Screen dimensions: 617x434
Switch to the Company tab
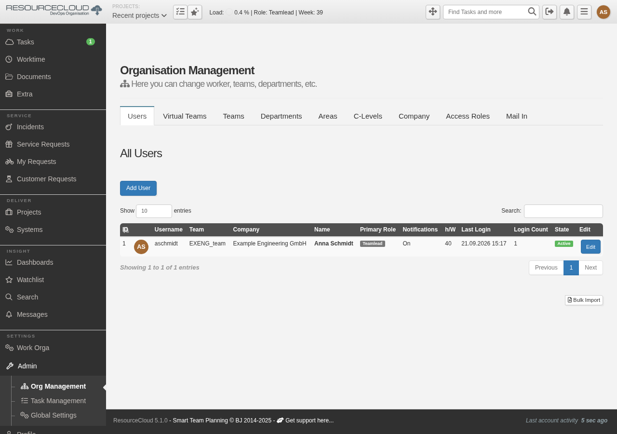[414, 116]
